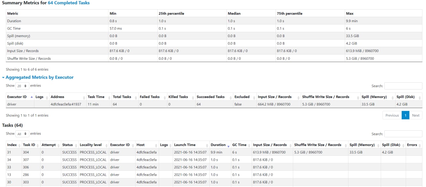Select page 1 in executor pagination

(x=405, y=115)
